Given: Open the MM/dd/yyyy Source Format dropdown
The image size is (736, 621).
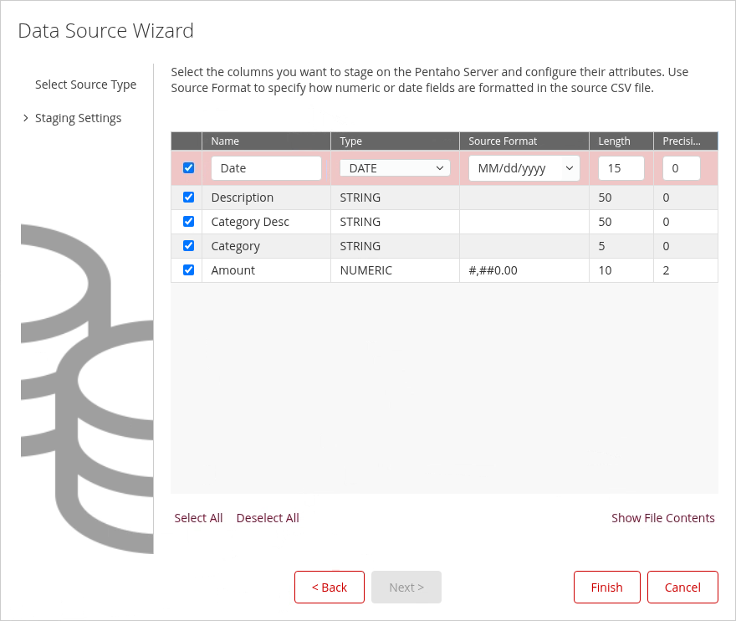Looking at the screenshot, I should 524,168.
